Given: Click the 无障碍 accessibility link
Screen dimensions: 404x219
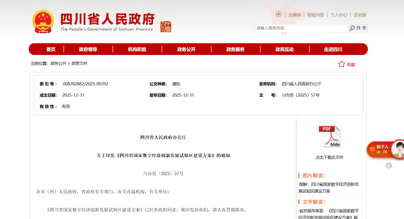Looking at the screenshot, I should [294, 15].
